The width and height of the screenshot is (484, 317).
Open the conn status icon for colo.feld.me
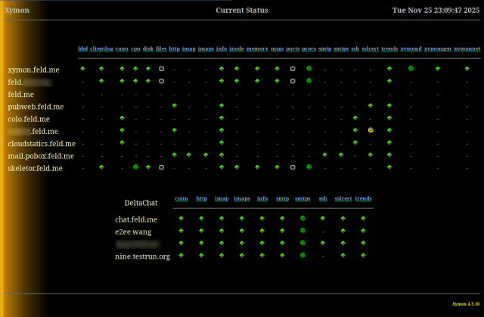(123, 118)
